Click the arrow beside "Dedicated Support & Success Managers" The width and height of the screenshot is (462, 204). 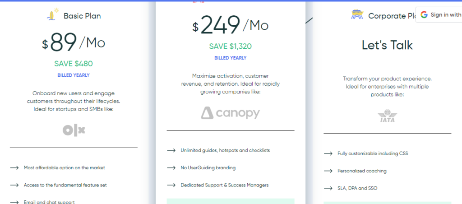pyautogui.click(x=171, y=185)
